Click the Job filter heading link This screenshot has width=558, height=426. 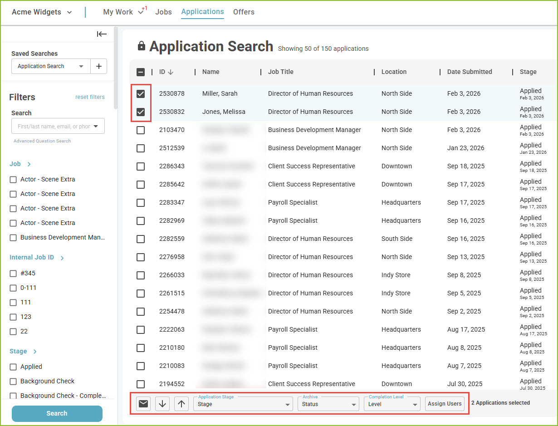click(15, 164)
